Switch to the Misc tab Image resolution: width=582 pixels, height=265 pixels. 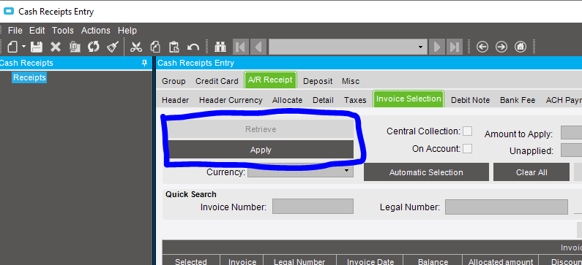(351, 81)
